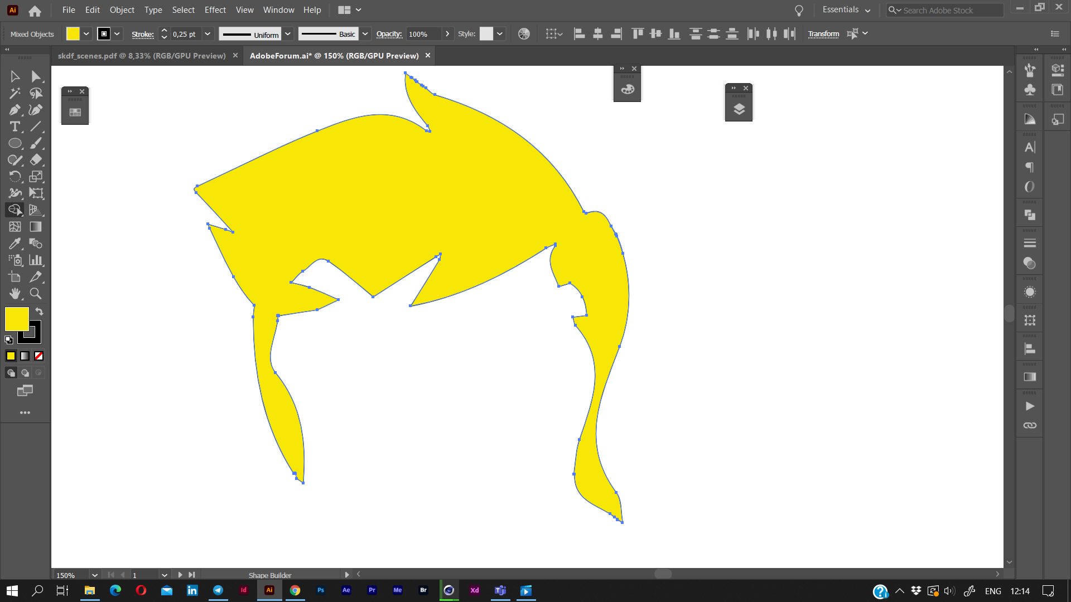Viewport: 1071px width, 602px height.
Task: Open the Window menu
Action: coord(278,9)
